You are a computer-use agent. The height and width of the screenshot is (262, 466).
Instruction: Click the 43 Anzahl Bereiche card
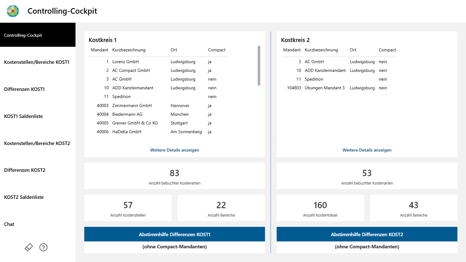click(x=414, y=208)
